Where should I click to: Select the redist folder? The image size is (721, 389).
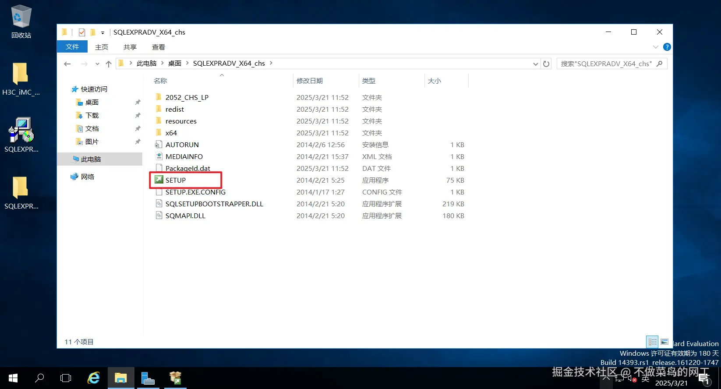[175, 109]
